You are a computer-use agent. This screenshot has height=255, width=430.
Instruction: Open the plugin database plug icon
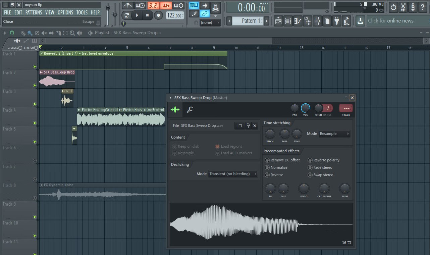coord(337,21)
